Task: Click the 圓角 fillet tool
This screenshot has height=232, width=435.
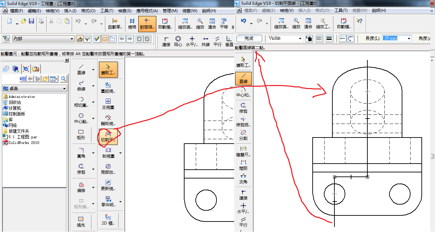Action: (81, 152)
